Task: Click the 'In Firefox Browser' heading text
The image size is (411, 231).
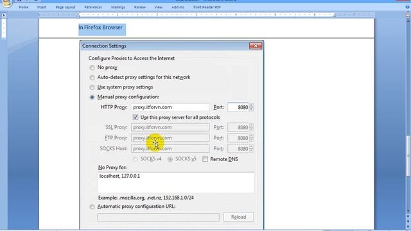Action: click(100, 28)
